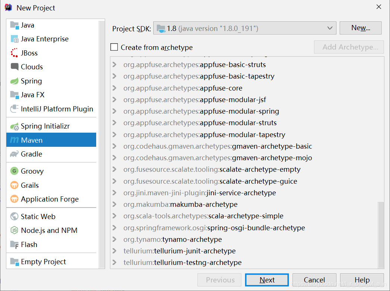Click the JBoss red dotted icon

[x=15, y=53]
